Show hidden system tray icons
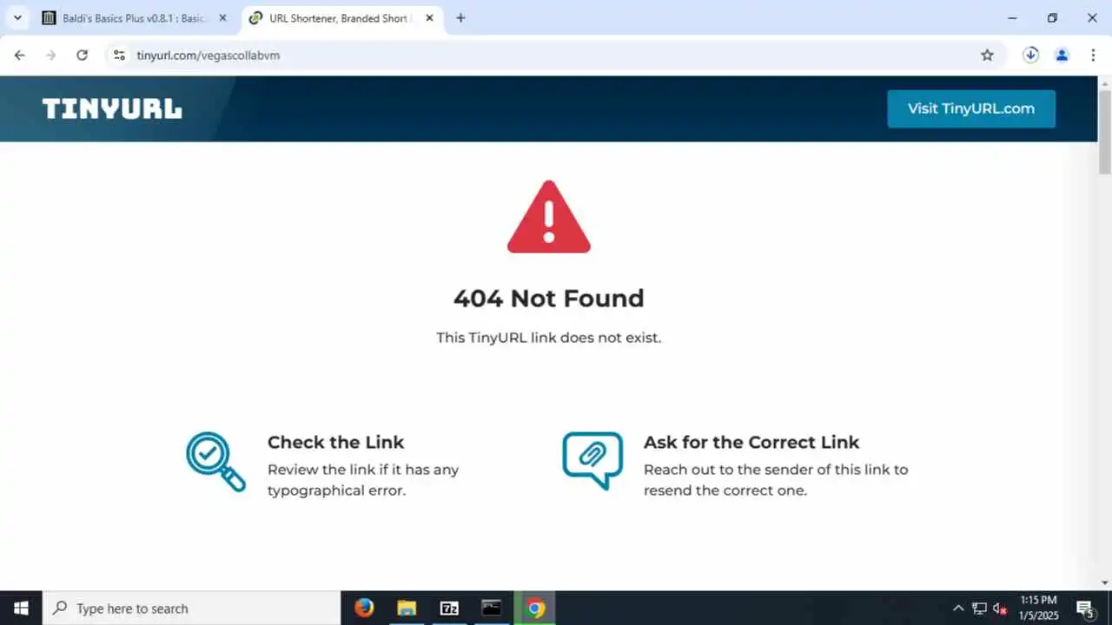Image resolution: width=1112 pixels, height=625 pixels. [x=958, y=608]
